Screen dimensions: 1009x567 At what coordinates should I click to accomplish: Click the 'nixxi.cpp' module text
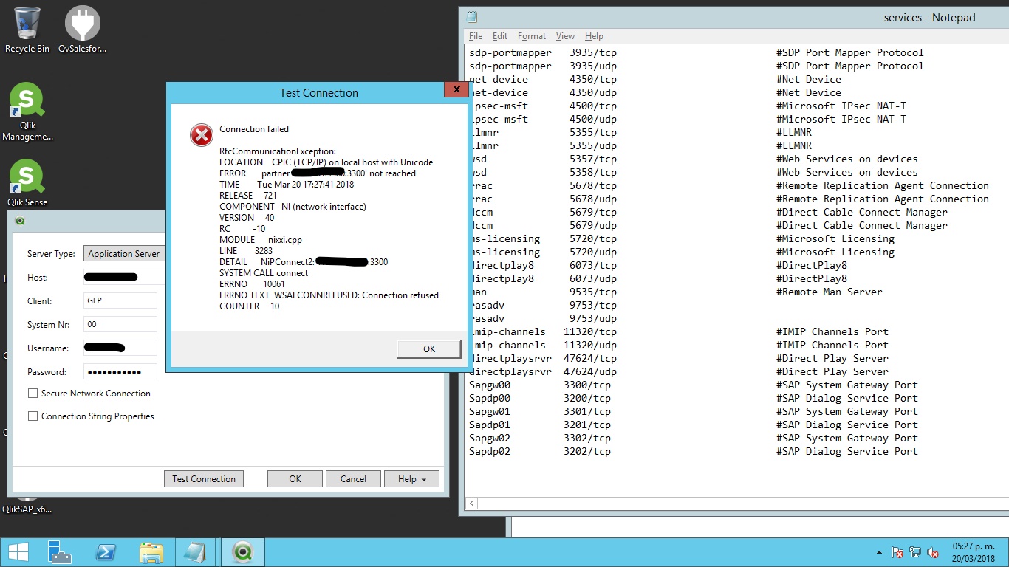coord(285,240)
